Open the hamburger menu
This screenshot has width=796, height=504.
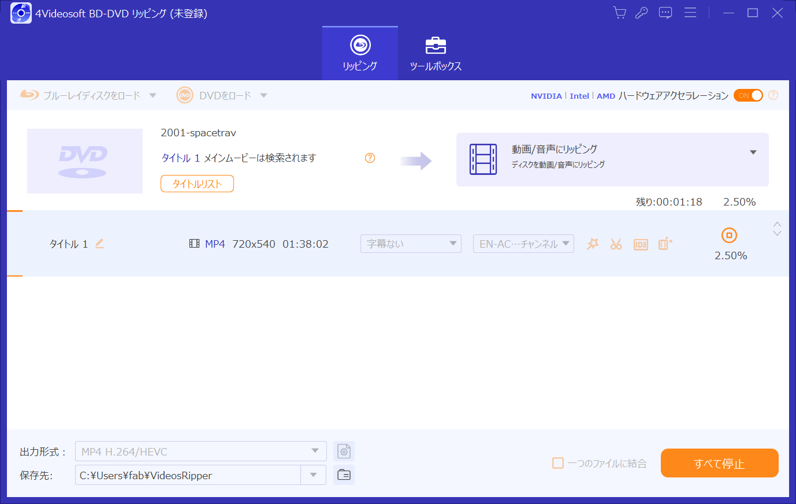point(690,13)
